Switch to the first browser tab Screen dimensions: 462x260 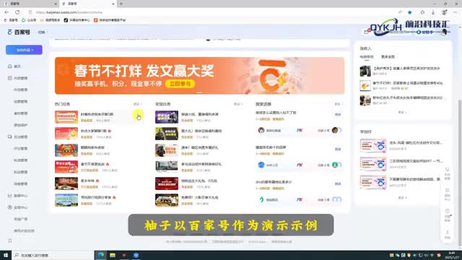[x=30, y=4]
